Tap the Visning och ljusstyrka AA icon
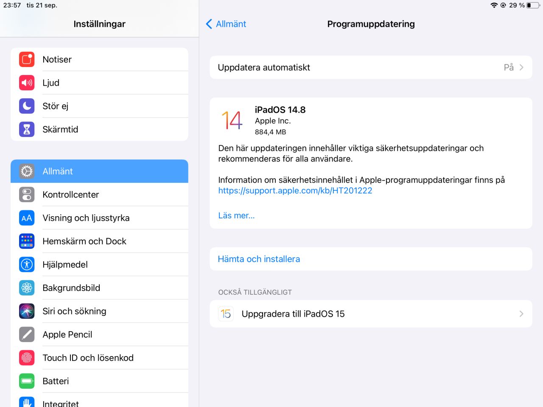This screenshot has width=543, height=407. 27,218
